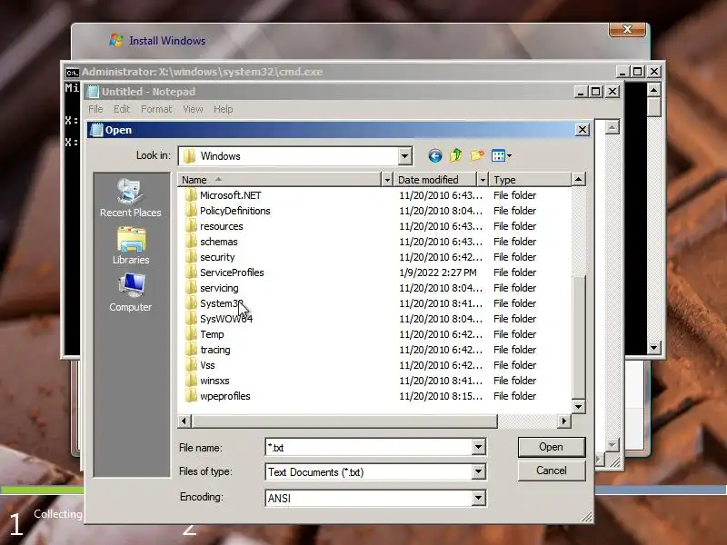Screen dimensions: 727x545
Task: Open Notepad Format menu
Action: (x=156, y=109)
